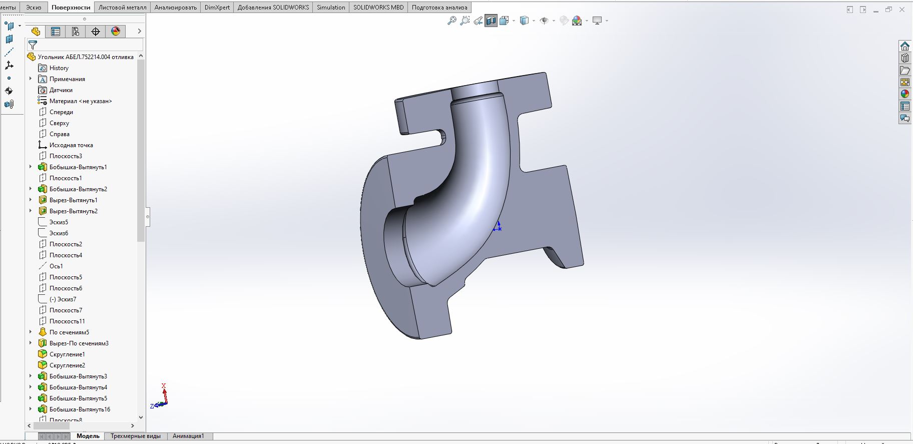Click the Zoom to Area icon

tap(465, 21)
